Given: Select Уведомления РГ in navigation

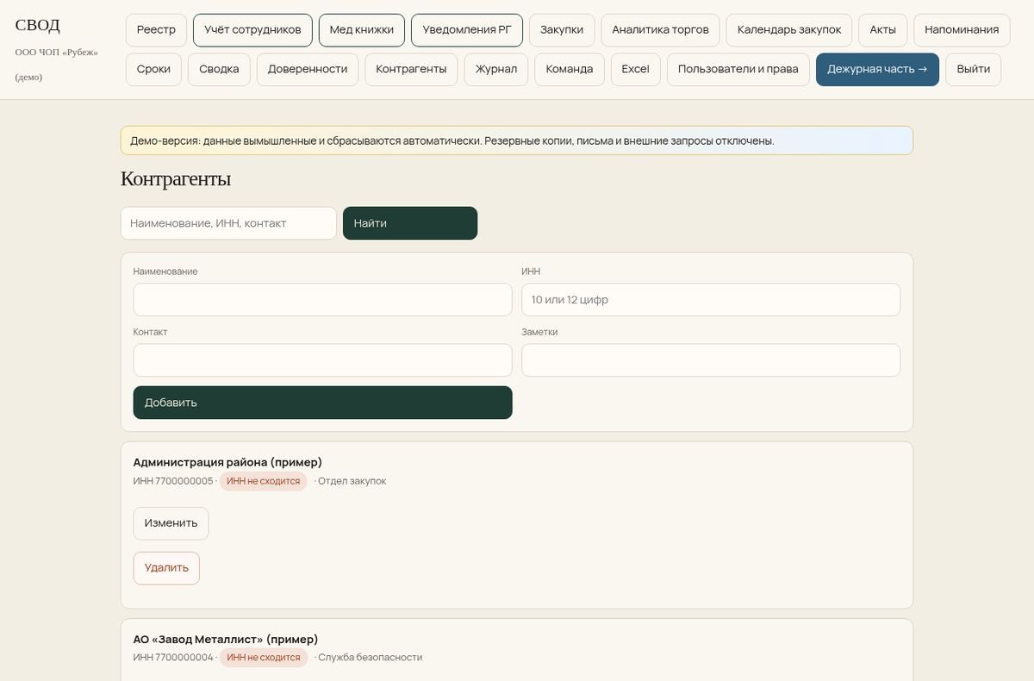Looking at the screenshot, I should point(467,30).
